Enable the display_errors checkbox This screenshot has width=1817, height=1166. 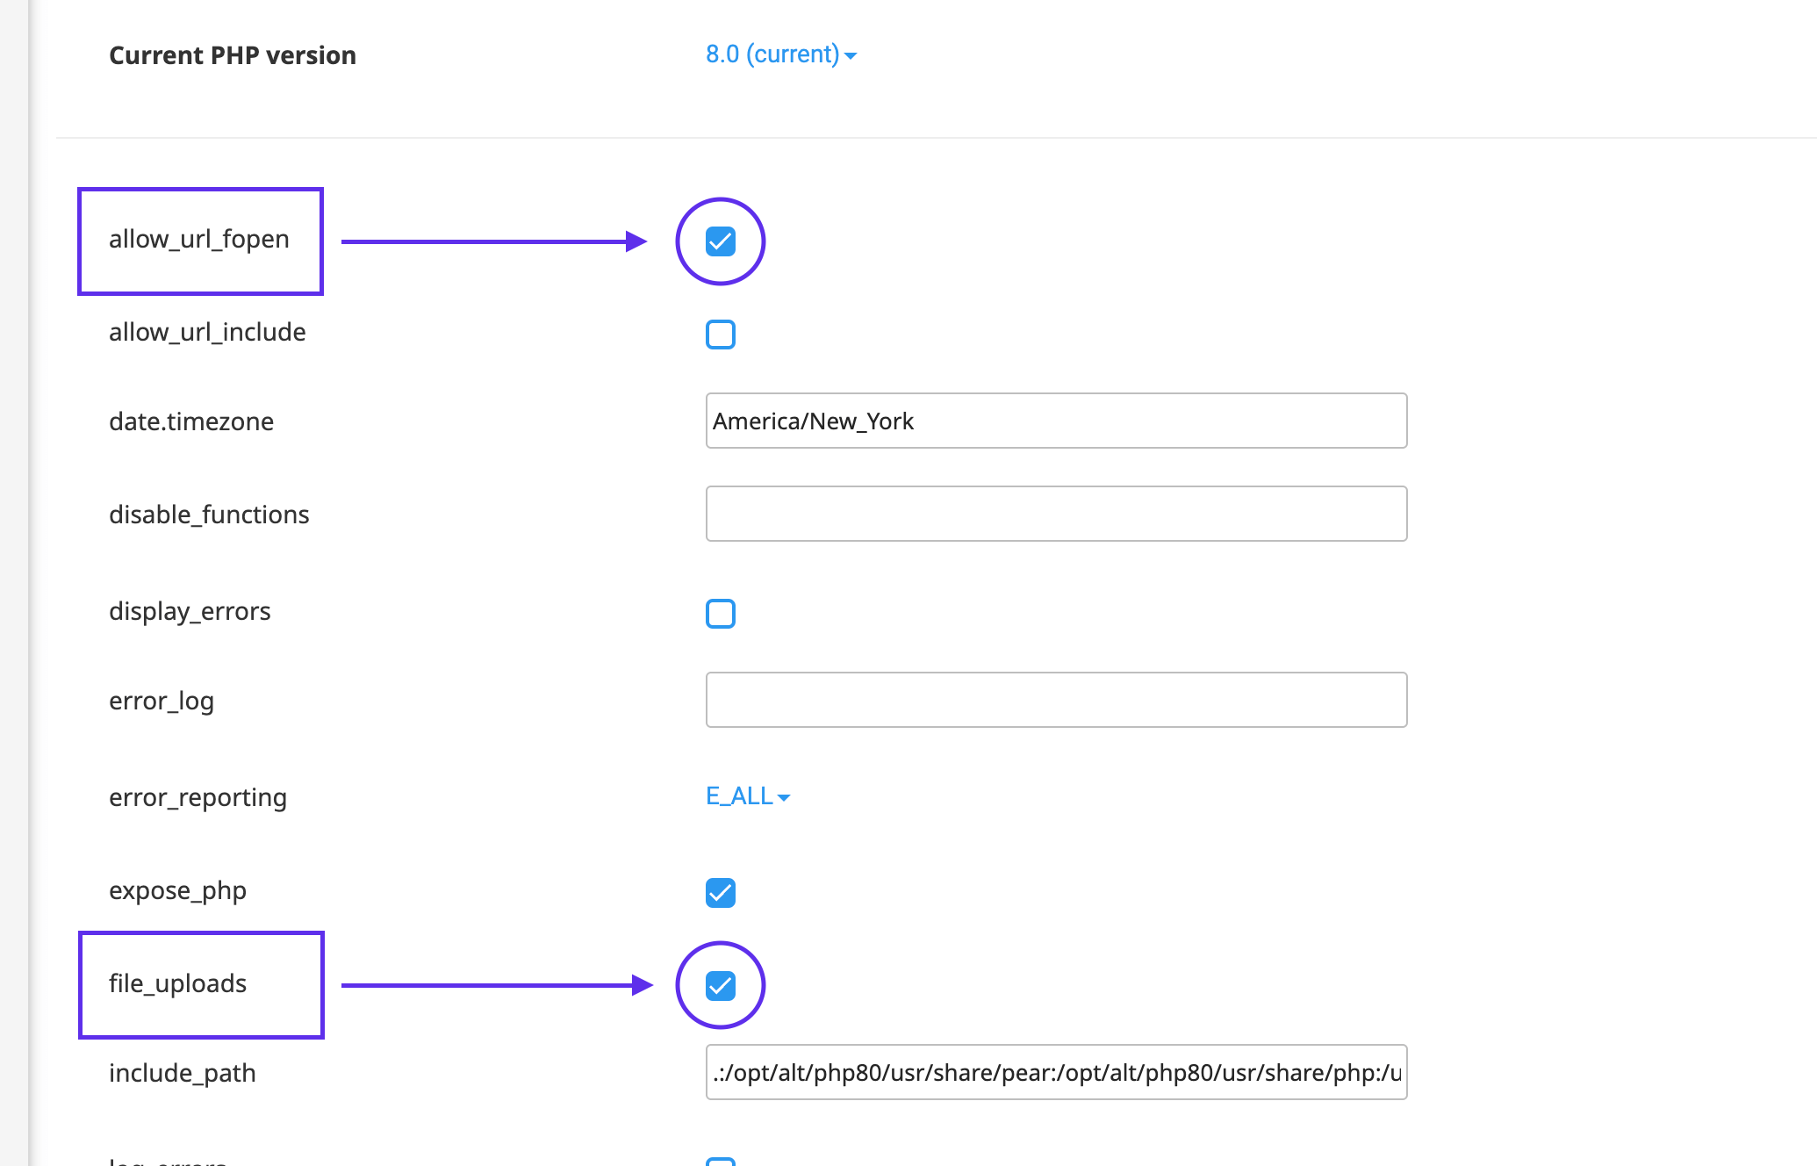[x=720, y=614]
